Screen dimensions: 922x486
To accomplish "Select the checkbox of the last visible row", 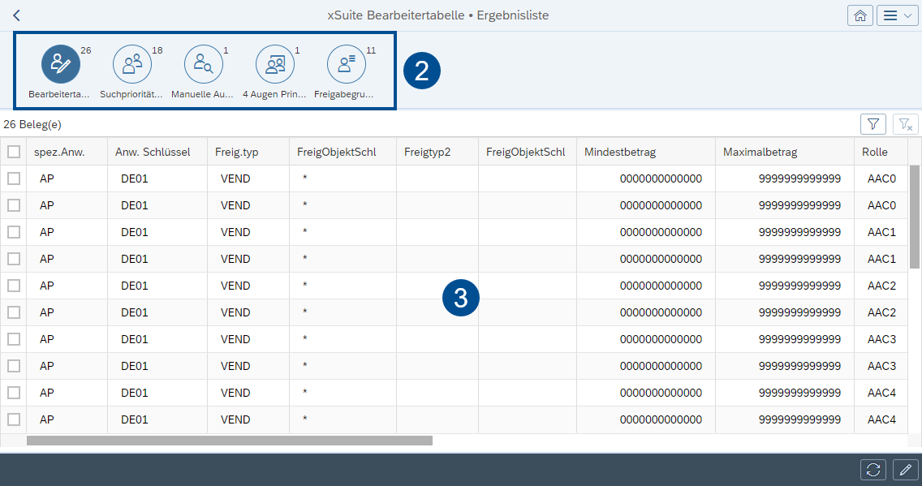I will [14, 419].
